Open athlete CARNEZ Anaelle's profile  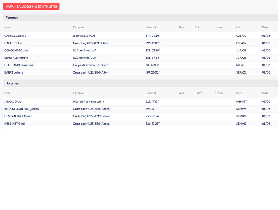15,36
